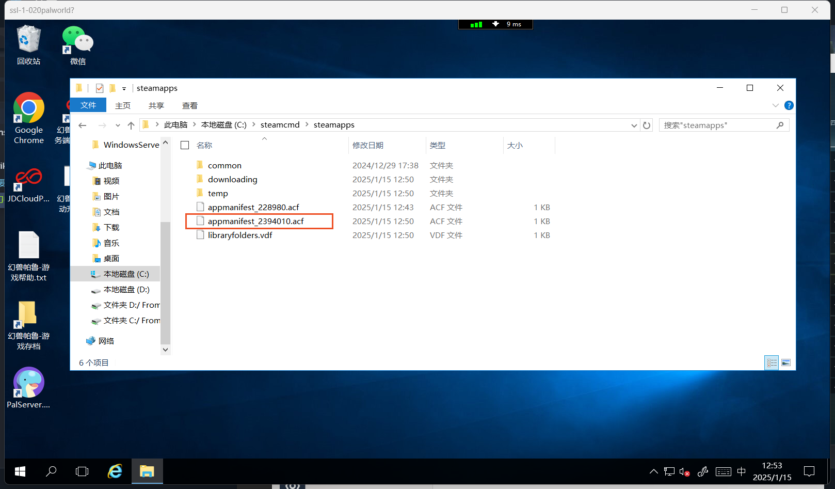Image resolution: width=835 pixels, height=489 pixels.
Task: Open the quick access toolbar customize dropdown
Action: coord(124,89)
